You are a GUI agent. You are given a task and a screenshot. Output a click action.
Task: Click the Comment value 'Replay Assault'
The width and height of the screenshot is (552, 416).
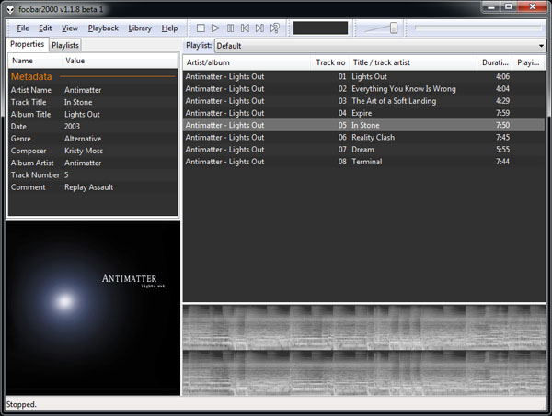tap(88, 187)
